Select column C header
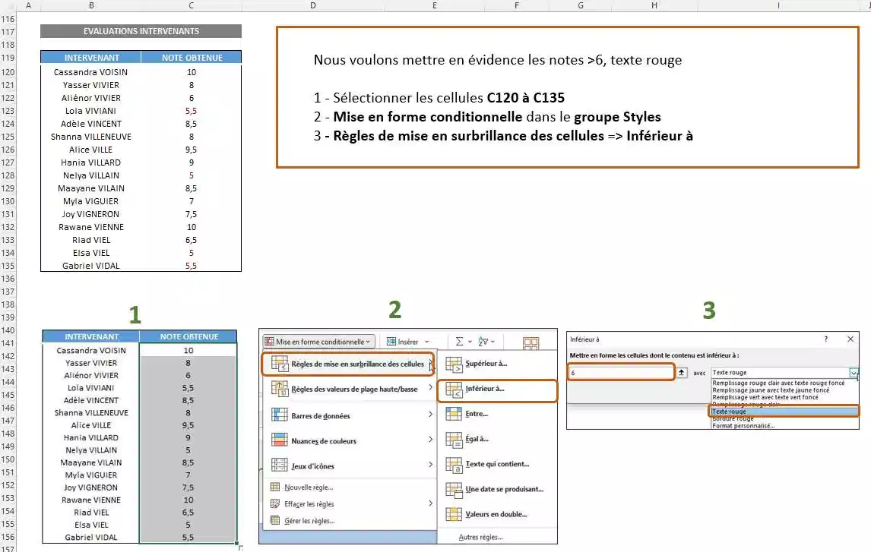 click(x=191, y=5)
